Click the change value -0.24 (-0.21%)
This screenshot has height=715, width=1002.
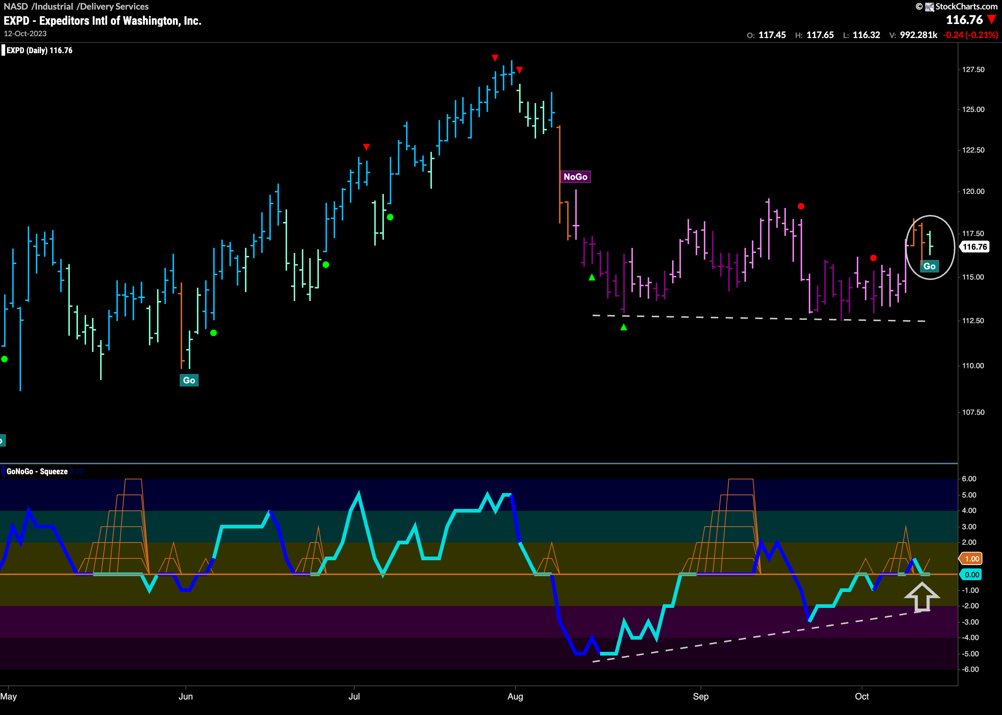pos(970,35)
